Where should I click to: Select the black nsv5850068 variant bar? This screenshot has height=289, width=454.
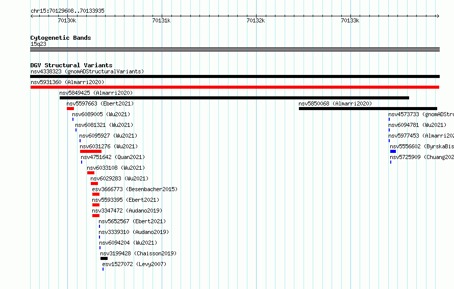click(x=368, y=109)
